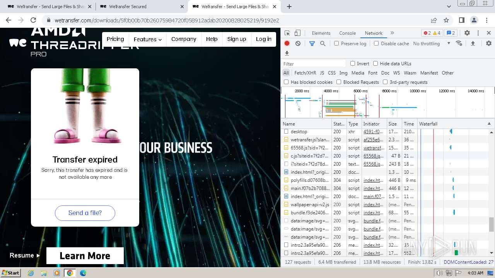Clear the network log

[x=298, y=44]
